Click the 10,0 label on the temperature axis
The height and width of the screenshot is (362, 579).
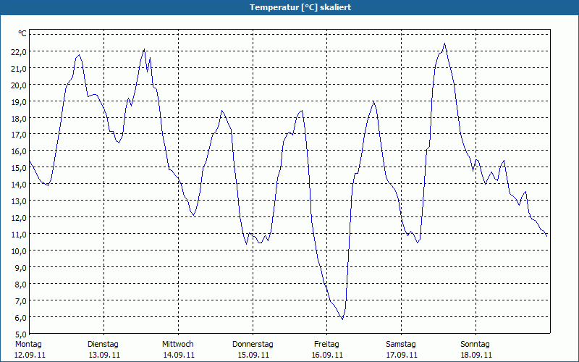pyautogui.click(x=17, y=251)
